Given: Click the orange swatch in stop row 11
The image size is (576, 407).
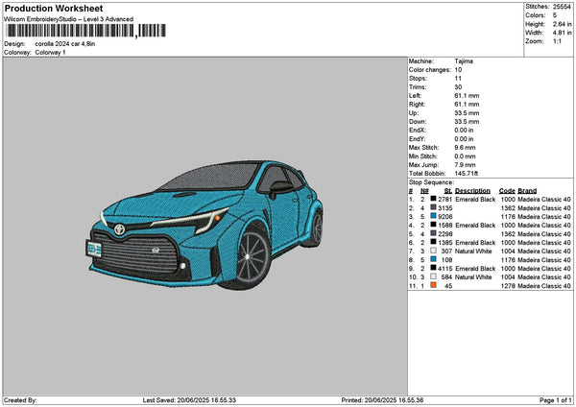Looking at the screenshot, I should coord(434,285).
